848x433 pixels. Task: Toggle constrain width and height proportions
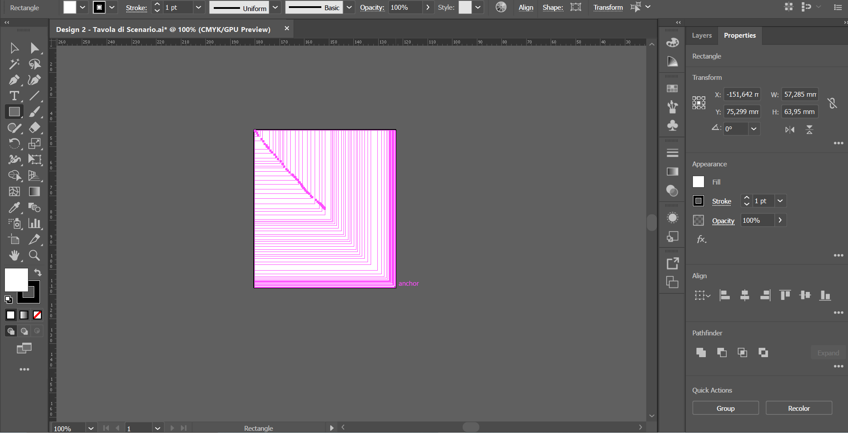point(832,103)
